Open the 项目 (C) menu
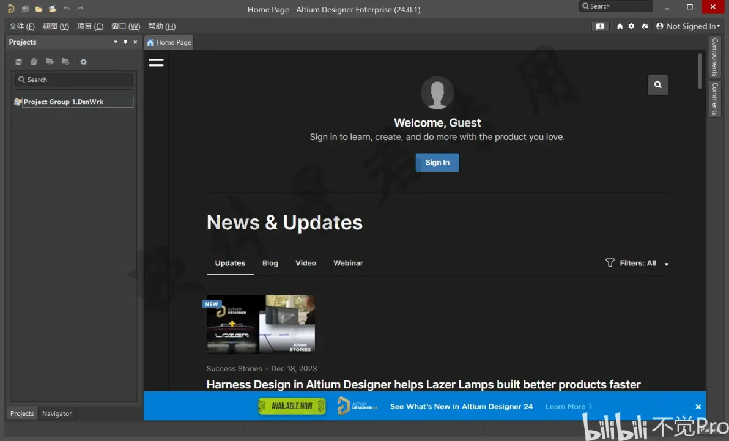 pos(90,26)
